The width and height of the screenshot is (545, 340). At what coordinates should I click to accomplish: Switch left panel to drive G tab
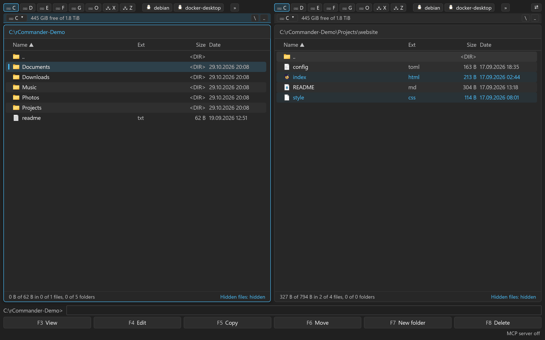point(76,8)
